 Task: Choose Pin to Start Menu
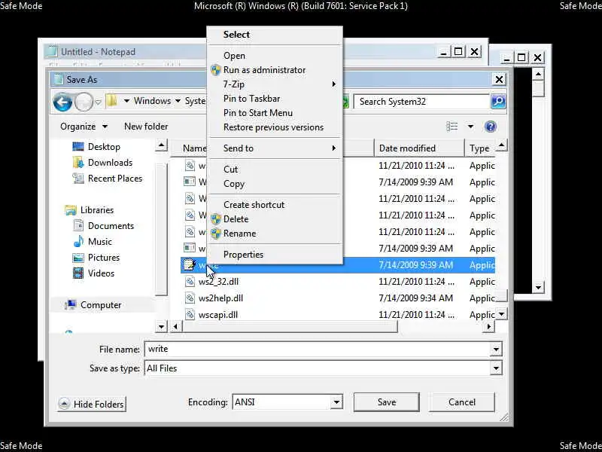pos(275,113)
